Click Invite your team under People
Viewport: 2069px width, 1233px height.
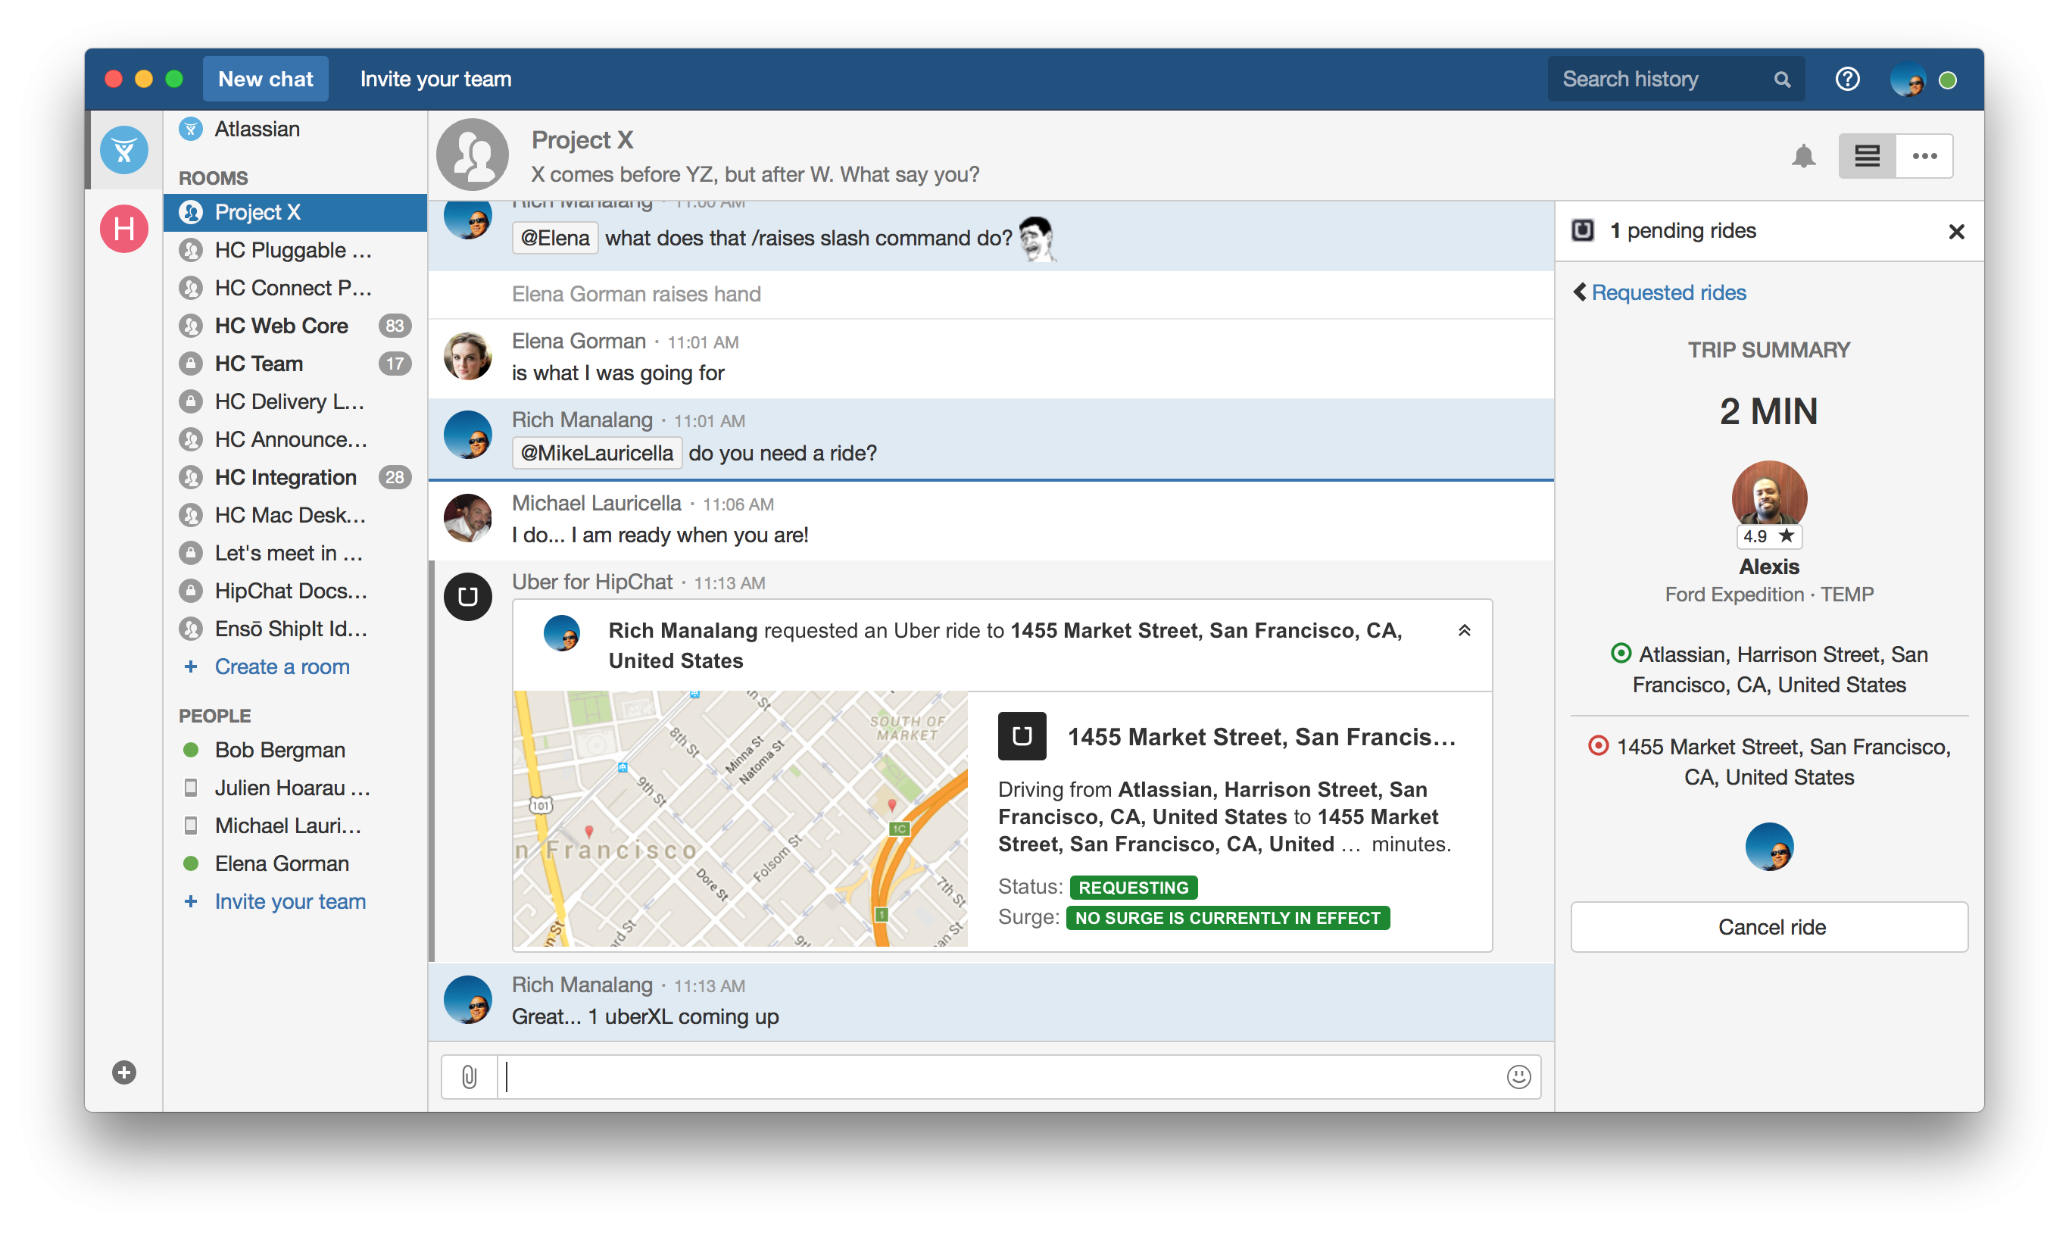290,902
